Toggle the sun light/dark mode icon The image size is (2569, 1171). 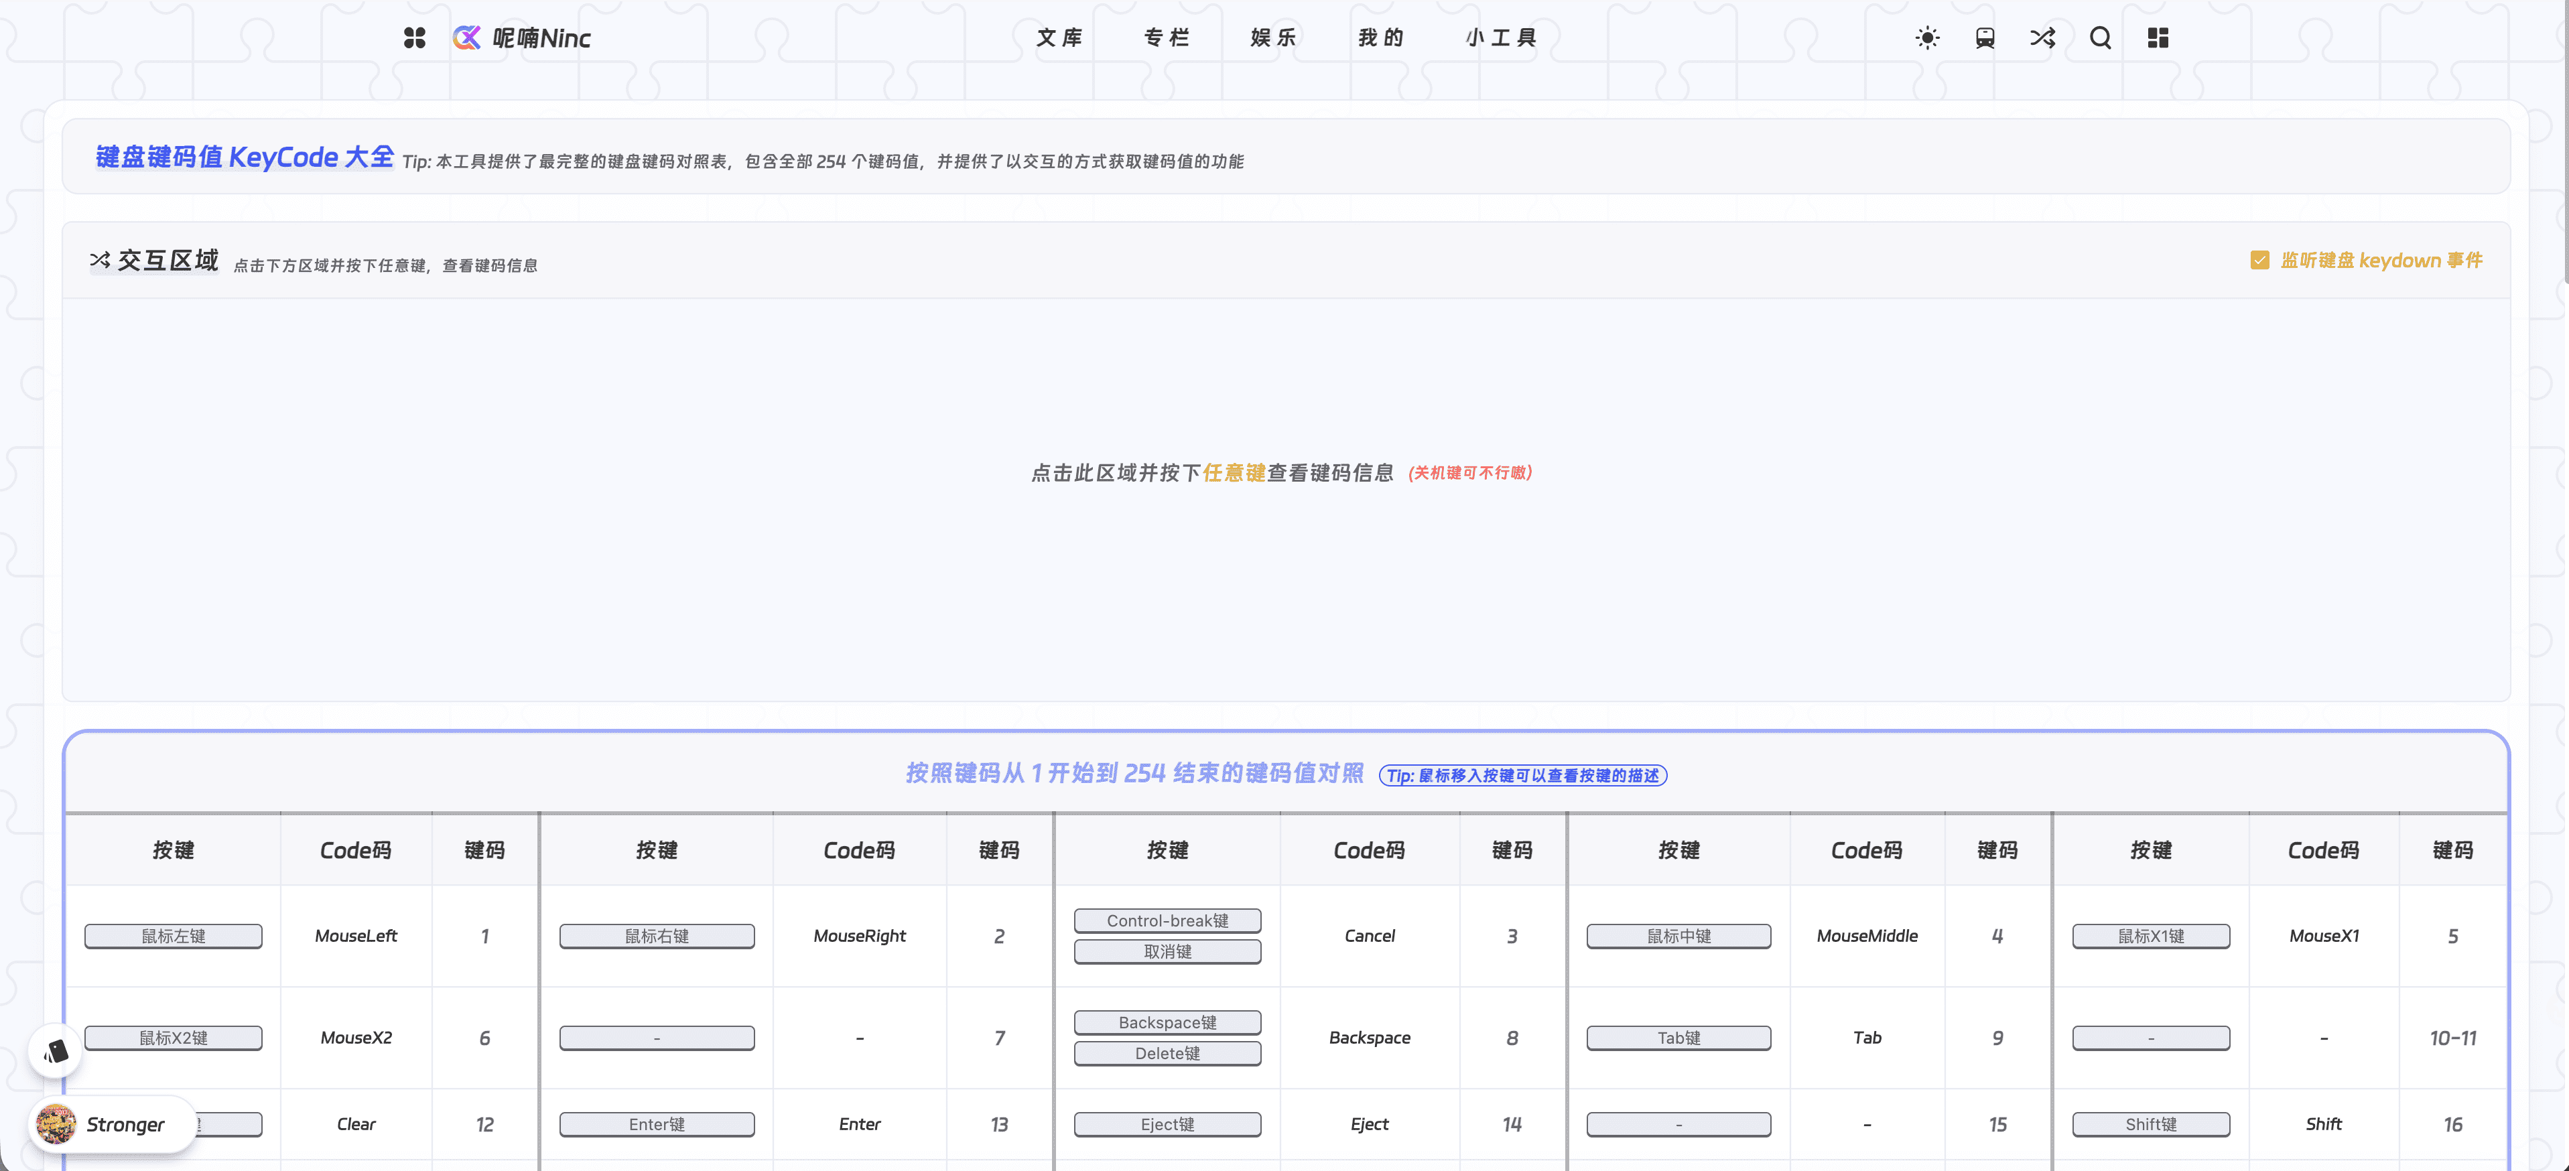[x=1928, y=38]
